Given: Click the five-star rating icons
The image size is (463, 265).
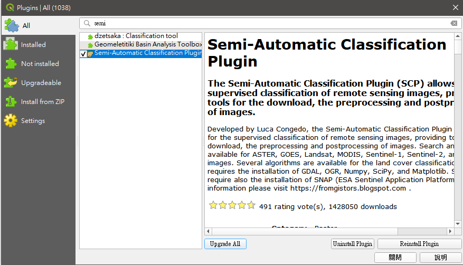Looking at the screenshot, I should point(232,205).
